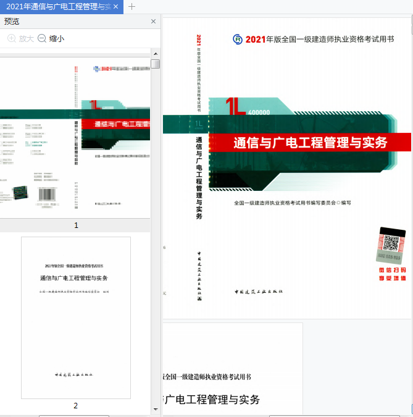
Task: Click the preview scrollbar down arrow
Action: tap(156, 410)
